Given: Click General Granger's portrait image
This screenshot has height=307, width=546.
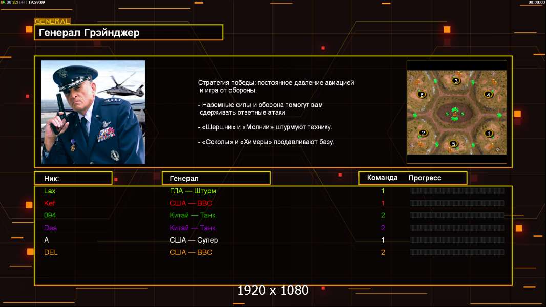Looking at the screenshot, I should click(x=93, y=112).
